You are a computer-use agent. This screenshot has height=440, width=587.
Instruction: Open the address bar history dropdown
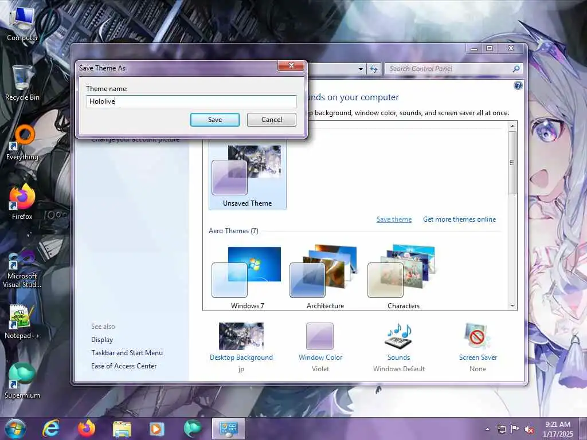pos(361,69)
